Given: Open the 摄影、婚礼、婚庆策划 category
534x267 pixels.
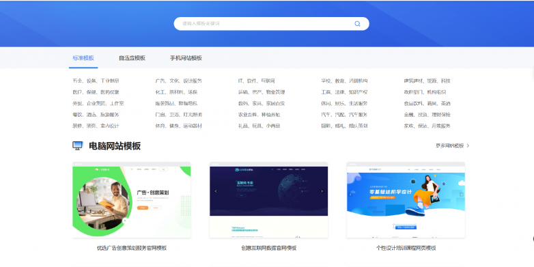Looking at the screenshot, I should (x=344, y=126).
